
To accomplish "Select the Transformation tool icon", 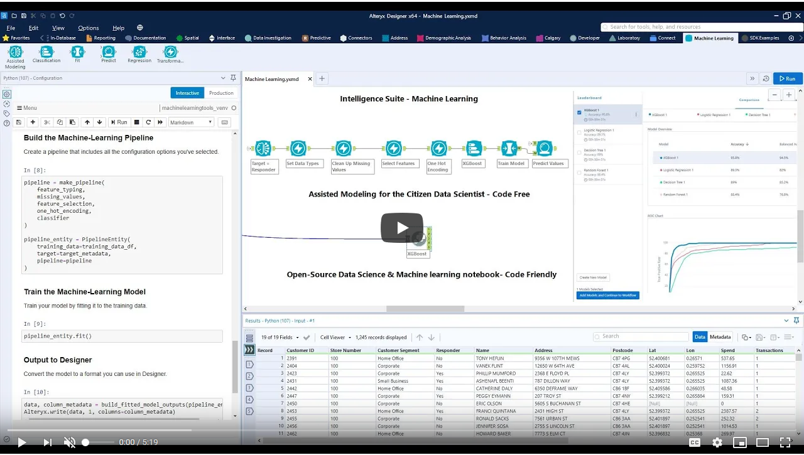I will click(170, 52).
